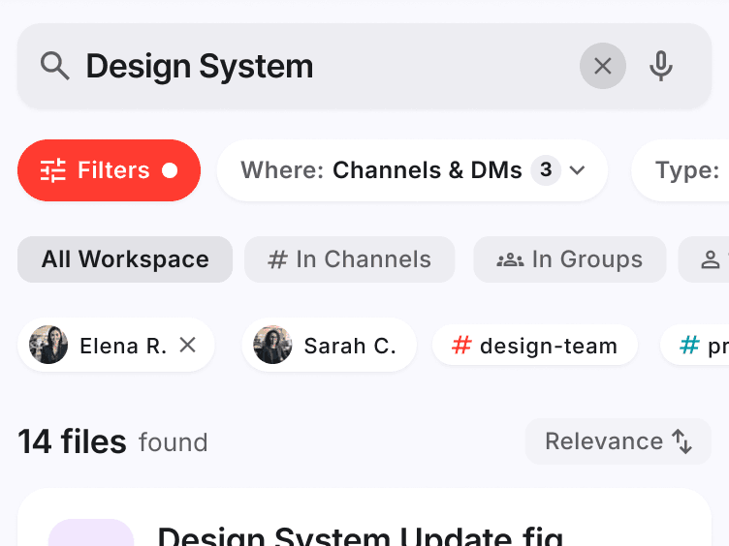Click Elena R.'s avatar photo
The height and width of the screenshot is (546, 729).
tap(48, 345)
